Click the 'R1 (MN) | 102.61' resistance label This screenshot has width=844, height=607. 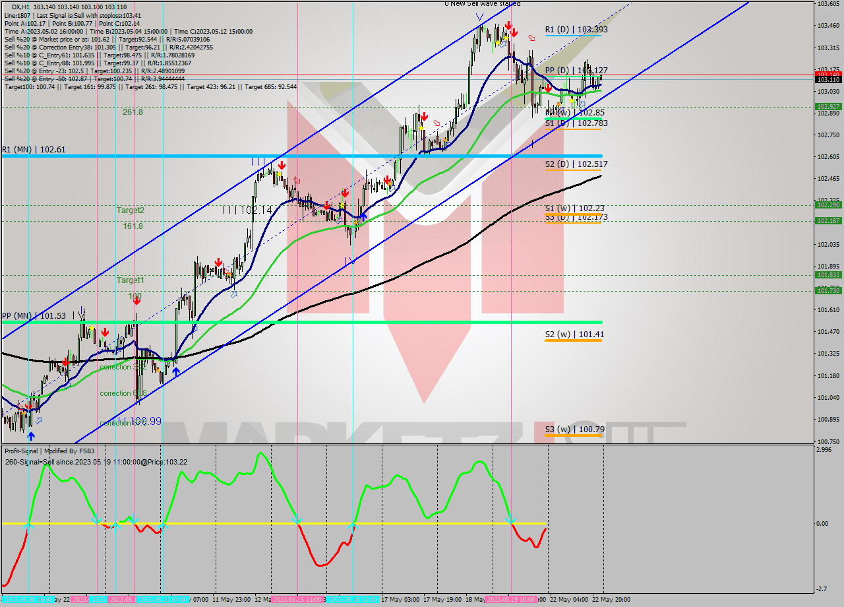pyautogui.click(x=34, y=150)
